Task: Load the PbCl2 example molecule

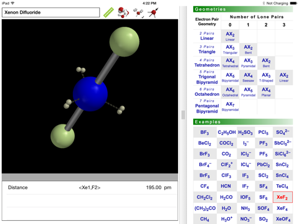Action: [x=263, y=165]
